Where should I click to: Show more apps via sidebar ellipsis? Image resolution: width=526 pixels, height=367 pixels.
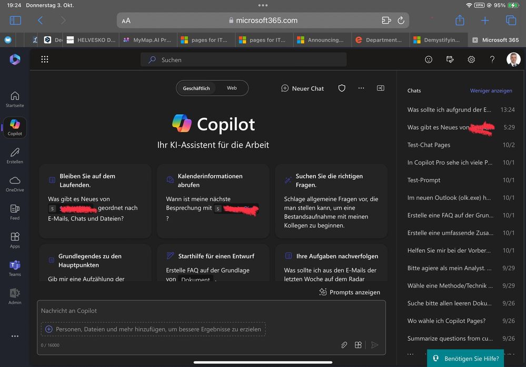[x=15, y=336]
